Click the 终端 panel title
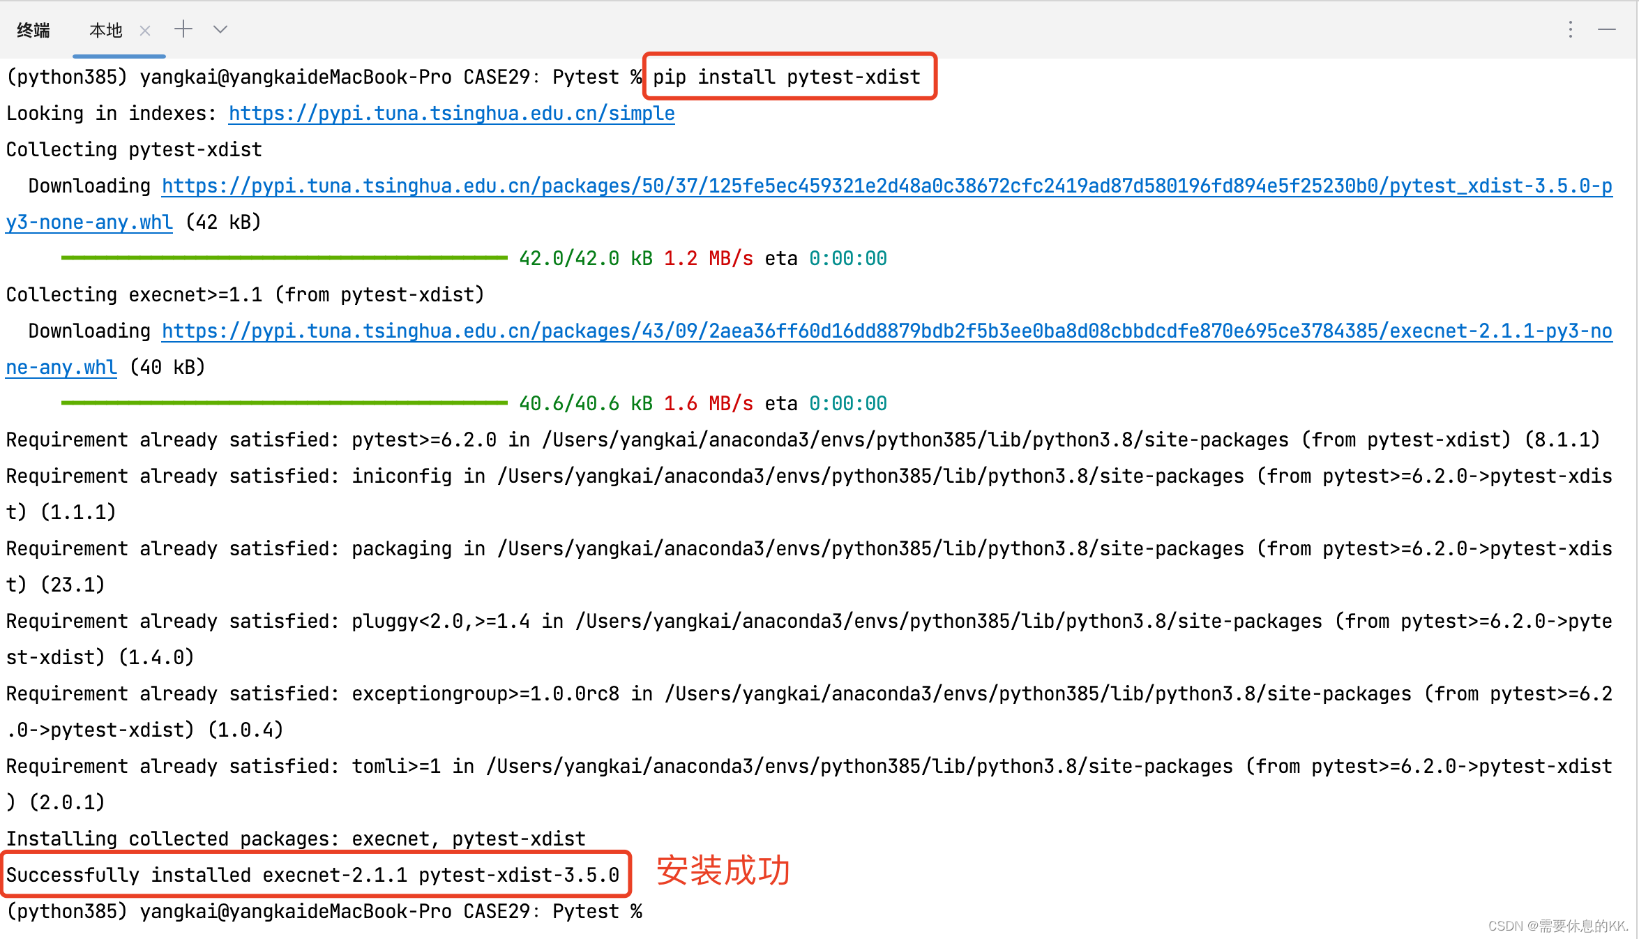Viewport: 1639px width, 939px height. (33, 31)
